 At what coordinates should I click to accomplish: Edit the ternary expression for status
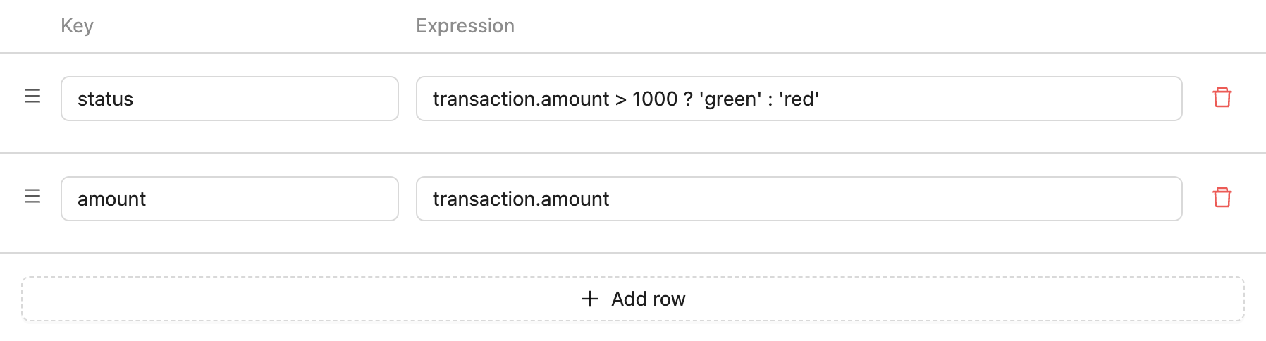click(799, 99)
